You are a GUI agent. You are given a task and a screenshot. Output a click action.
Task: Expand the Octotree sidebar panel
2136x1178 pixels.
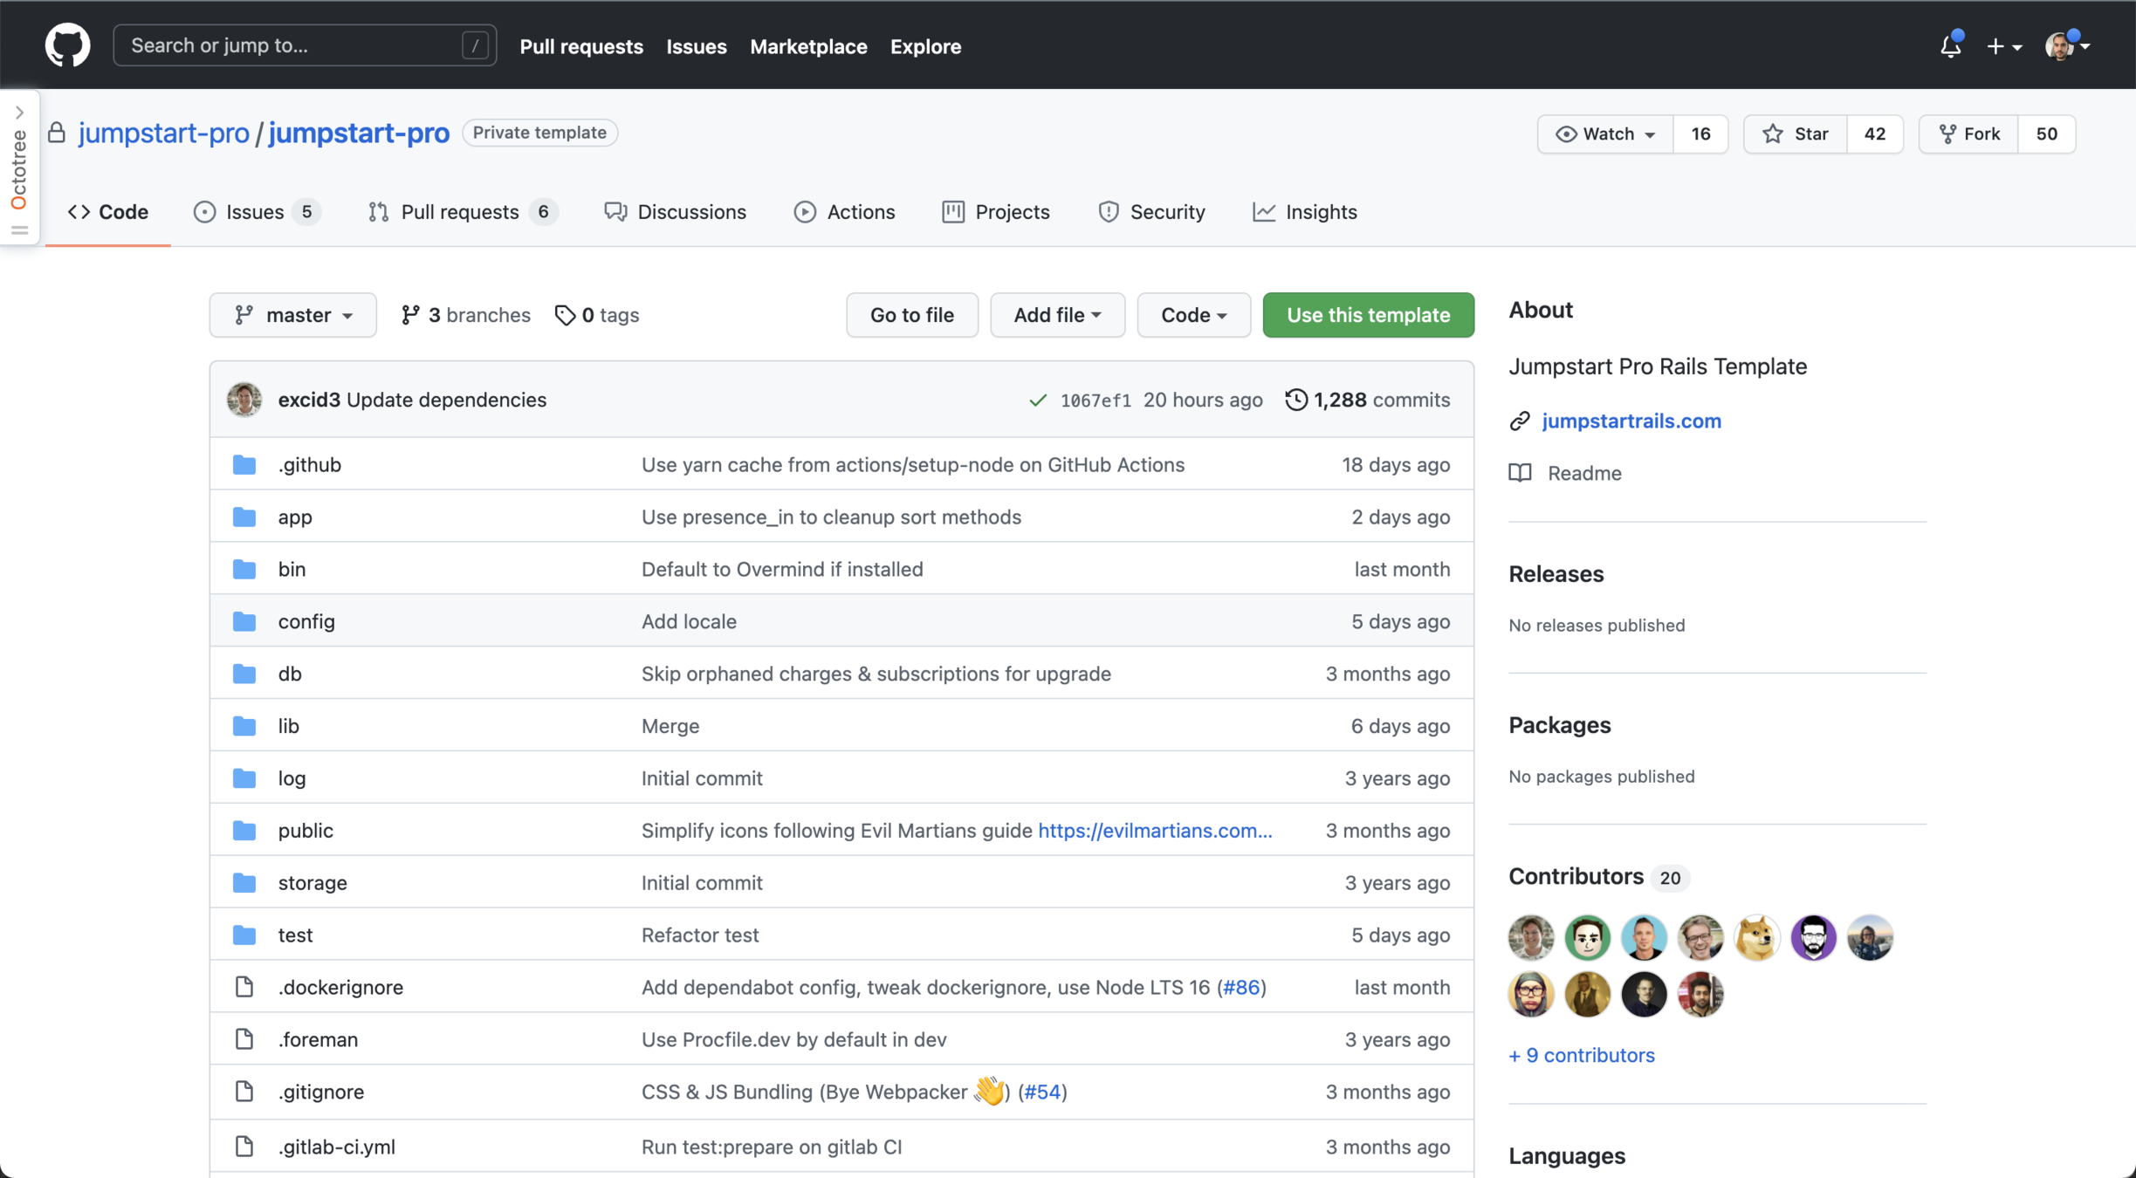pyautogui.click(x=19, y=113)
